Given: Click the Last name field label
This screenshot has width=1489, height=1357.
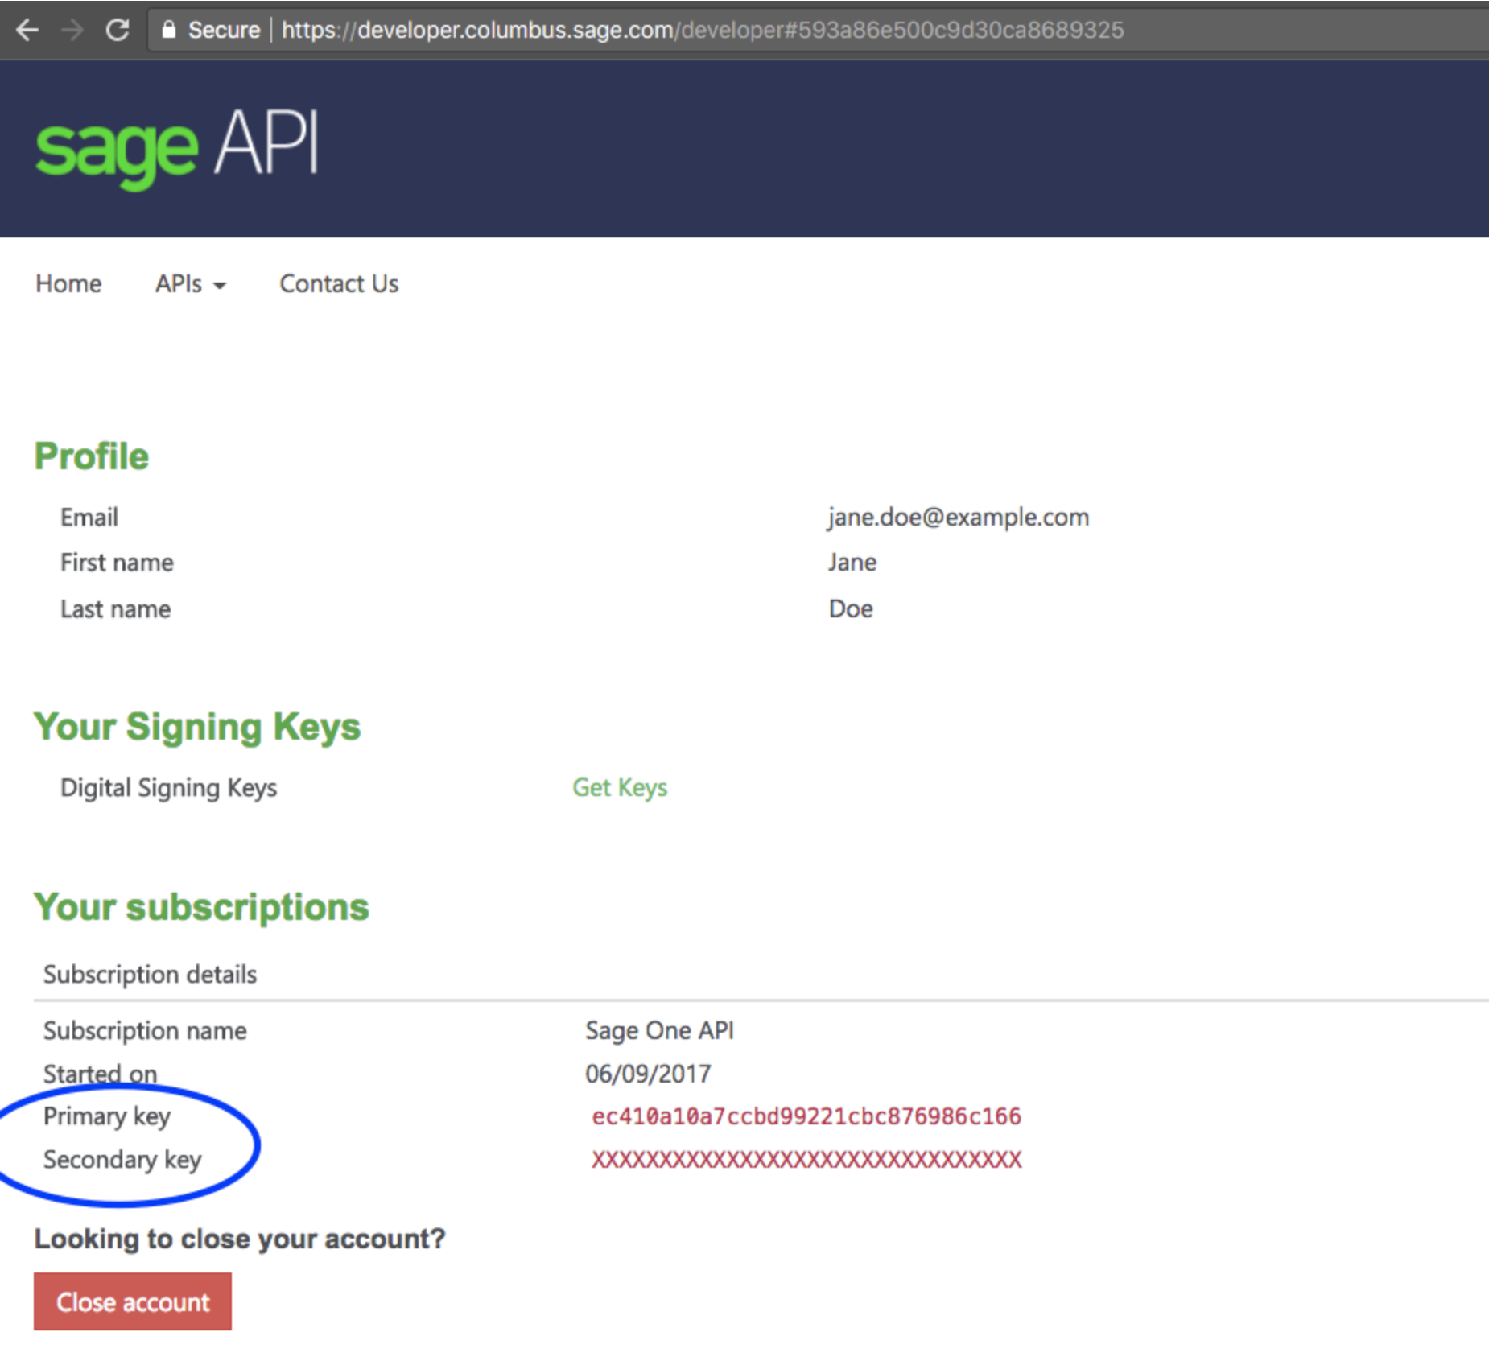Looking at the screenshot, I should (116, 608).
